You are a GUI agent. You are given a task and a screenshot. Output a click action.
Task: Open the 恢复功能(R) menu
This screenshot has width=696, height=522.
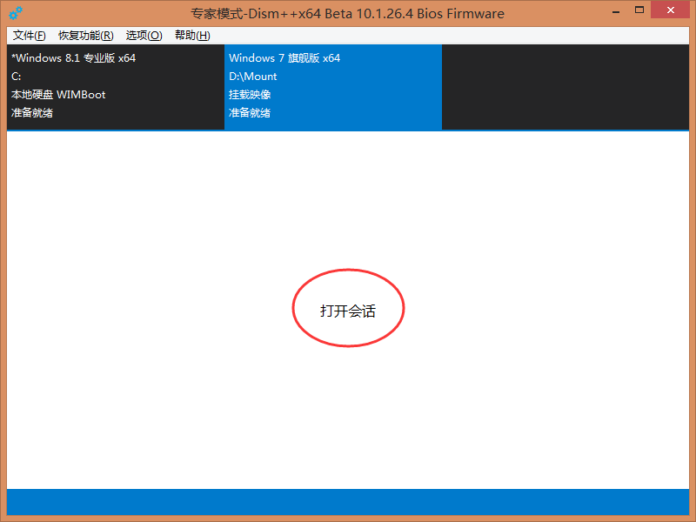click(85, 36)
